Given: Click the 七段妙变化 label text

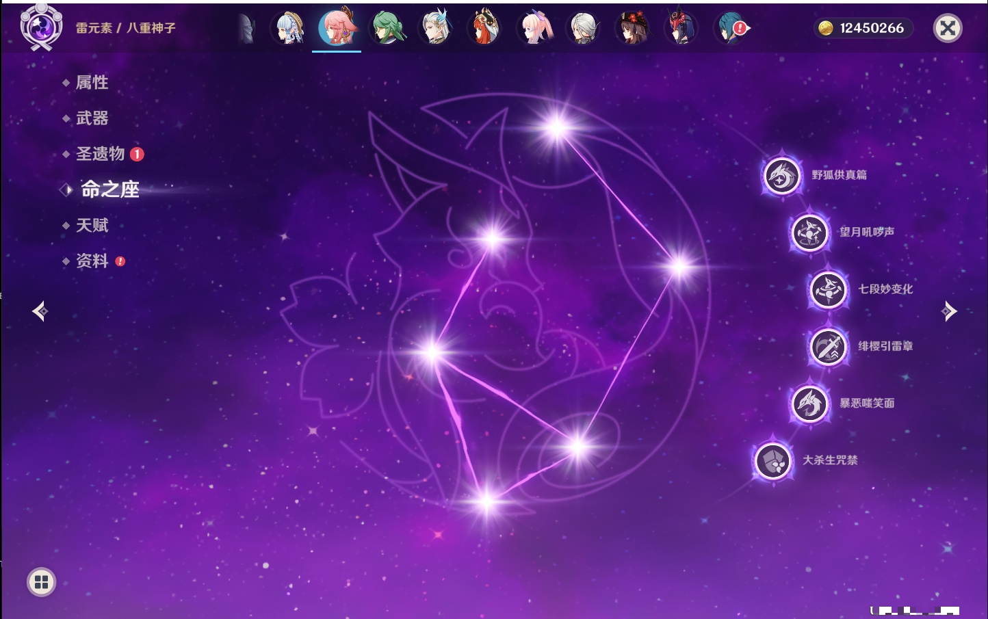Looking at the screenshot, I should pos(885,289).
